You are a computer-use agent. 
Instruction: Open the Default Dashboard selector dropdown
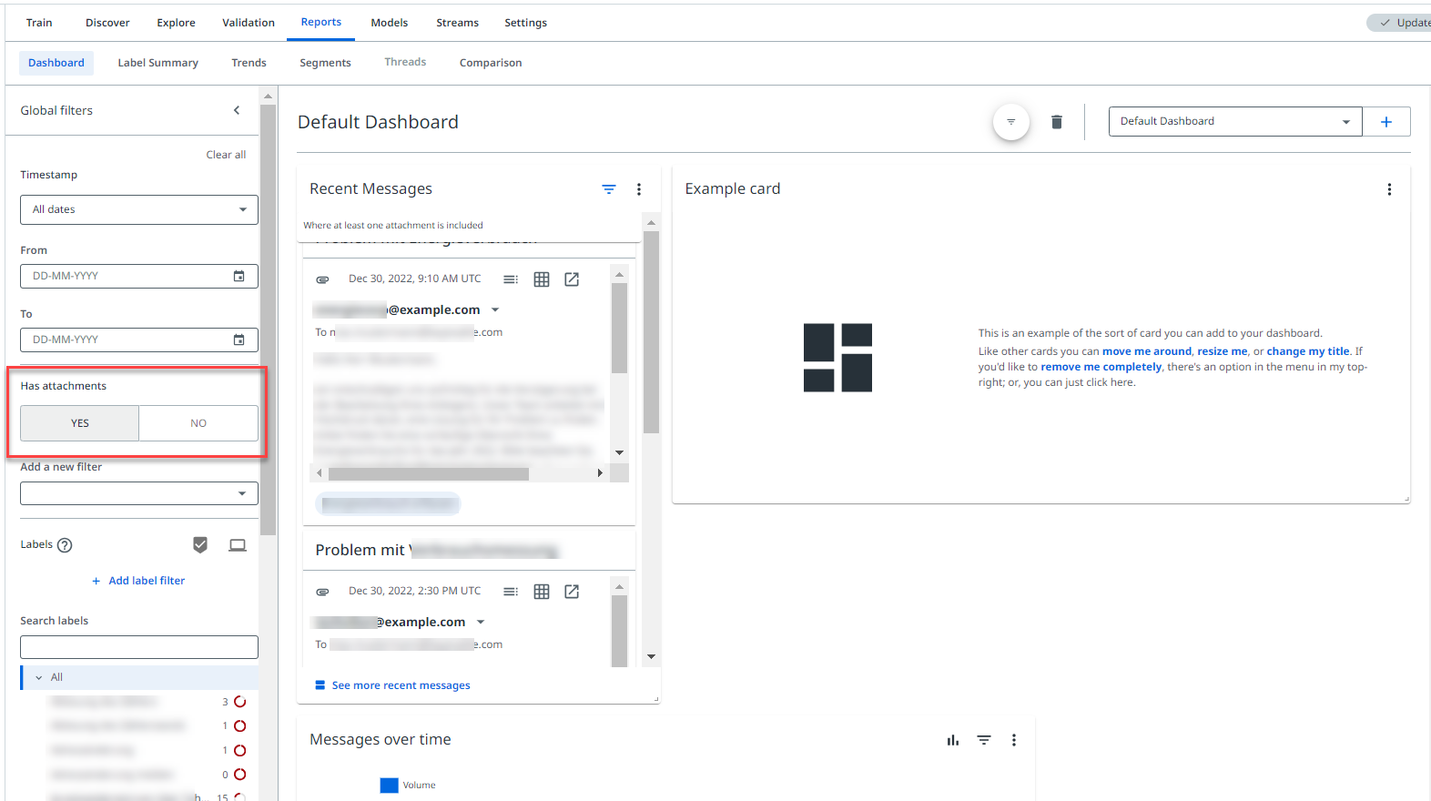pyautogui.click(x=1234, y=122)
